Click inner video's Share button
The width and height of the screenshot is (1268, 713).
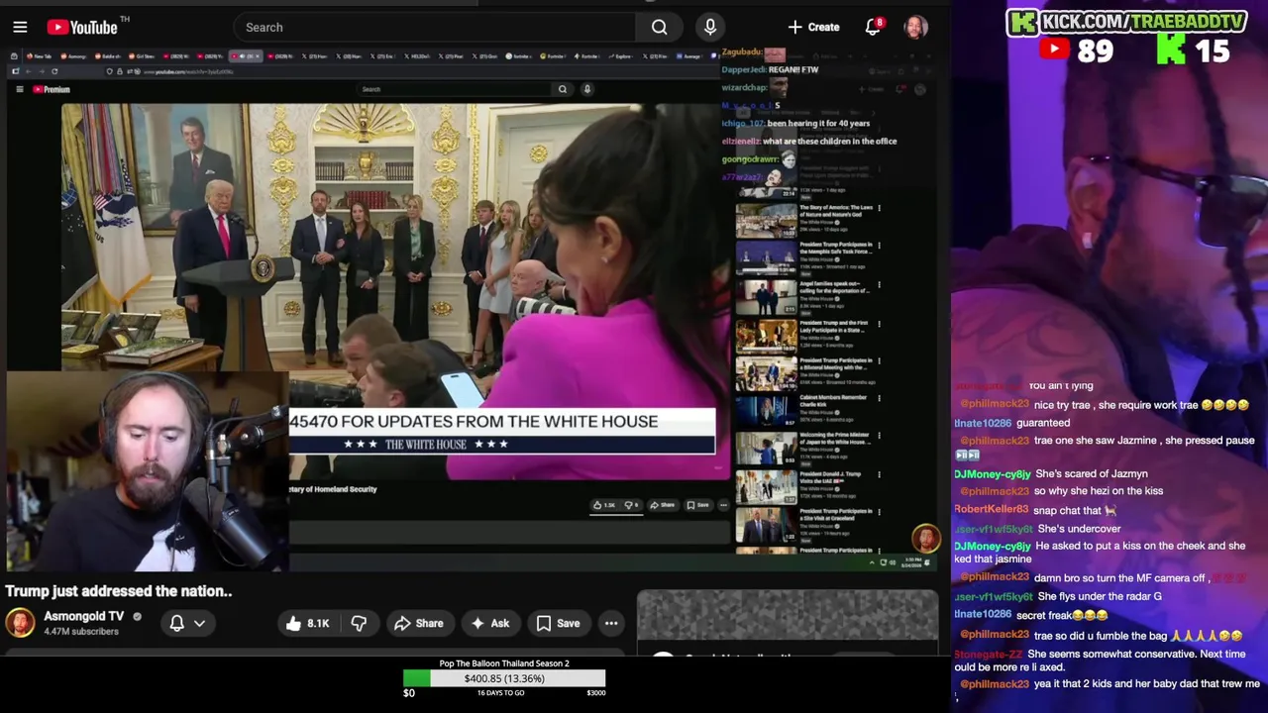[663, 505]
